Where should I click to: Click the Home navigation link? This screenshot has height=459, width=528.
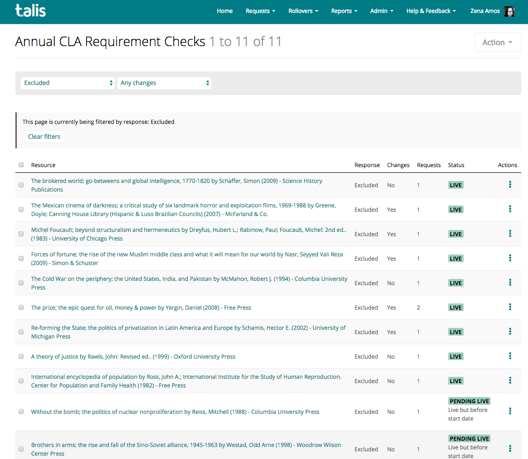(x=224, y=11)
